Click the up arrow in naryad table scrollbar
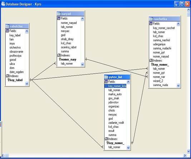191x159 pixels. click(83, 19)
